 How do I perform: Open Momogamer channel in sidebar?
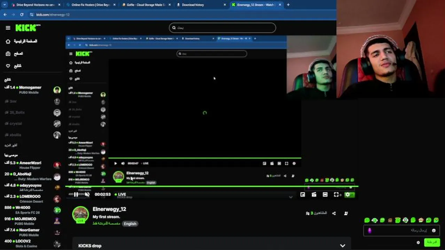pyautogui.click(x=33, y=90)
